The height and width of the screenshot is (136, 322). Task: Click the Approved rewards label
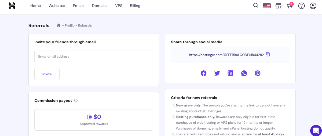click(x=94, y=124)
